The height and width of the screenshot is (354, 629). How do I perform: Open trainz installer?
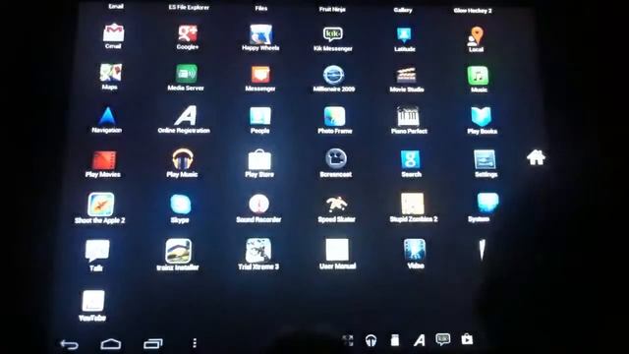[178, 251]
